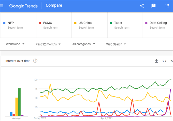The width and height of the screenshot is (173, 121).
Task: Select the Compare tab in header
Action: 54,5
